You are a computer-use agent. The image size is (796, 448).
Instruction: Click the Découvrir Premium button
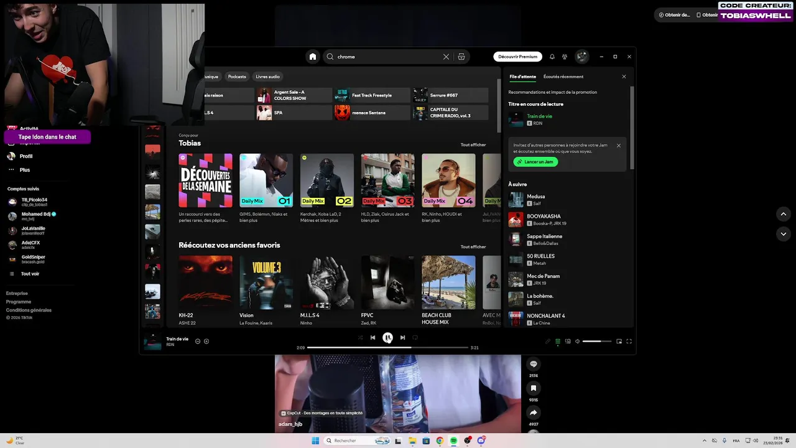[517, 57]
